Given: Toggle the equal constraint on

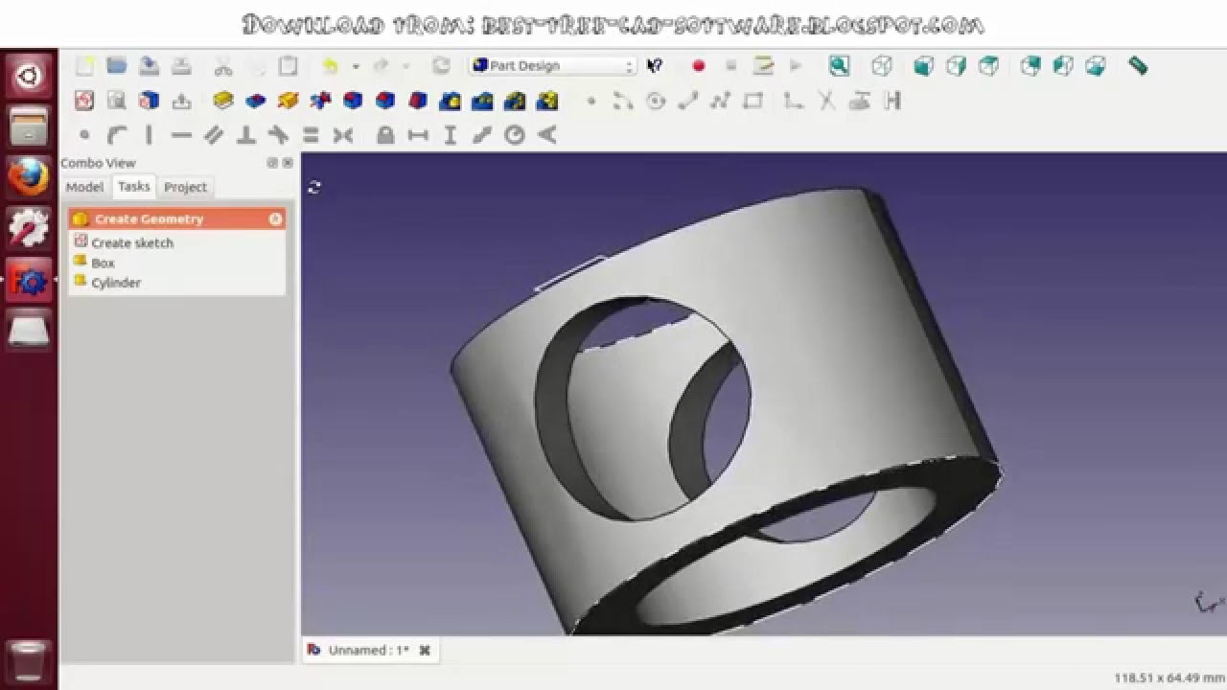Looking at the screenshot, I should [x=311, y=135].
